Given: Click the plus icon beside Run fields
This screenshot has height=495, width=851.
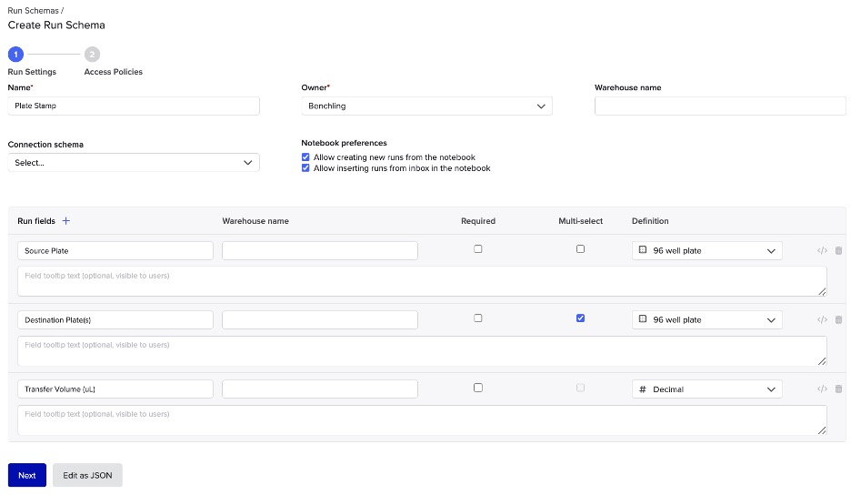Looking at the screenshot, I should pos(66,221).
